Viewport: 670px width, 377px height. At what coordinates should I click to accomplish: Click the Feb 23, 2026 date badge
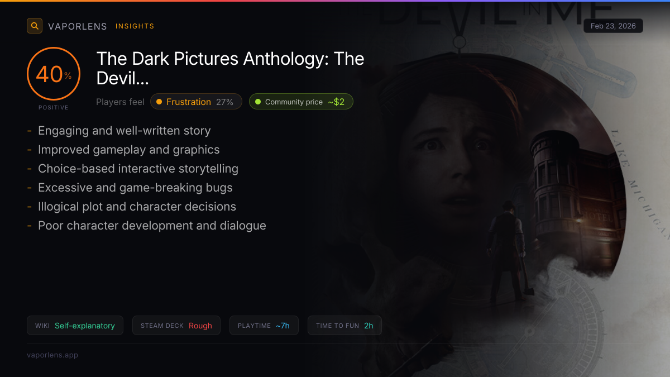pyautogui.click(x=613, y=26)
